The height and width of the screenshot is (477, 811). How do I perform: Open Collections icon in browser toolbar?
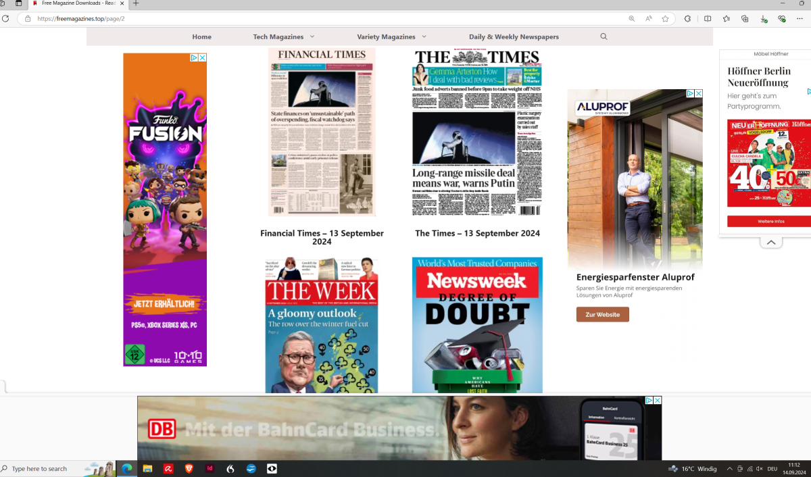[745, 19]
